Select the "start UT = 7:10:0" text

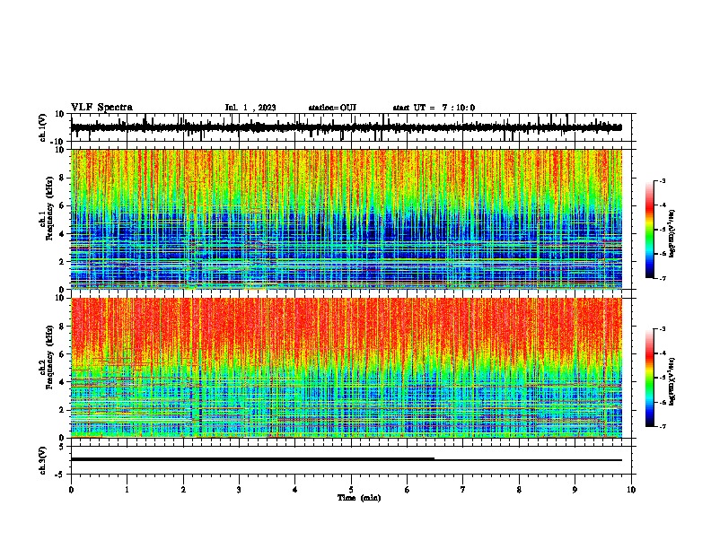434,108
